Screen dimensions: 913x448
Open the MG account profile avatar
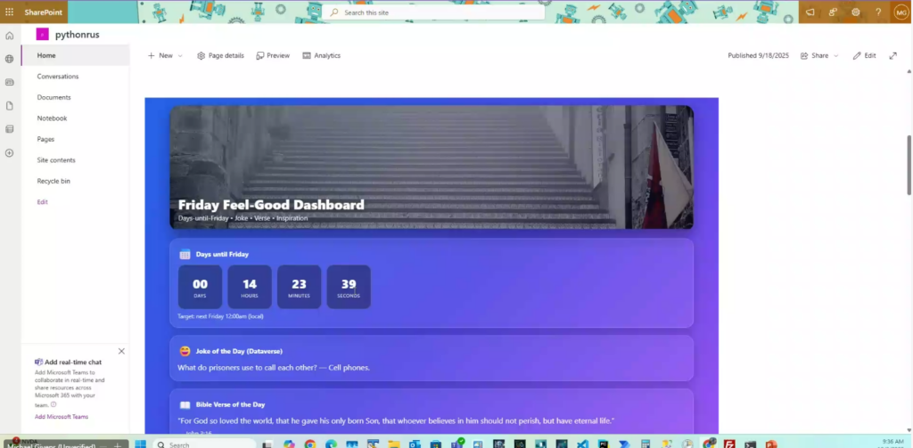tap(901, 12)
